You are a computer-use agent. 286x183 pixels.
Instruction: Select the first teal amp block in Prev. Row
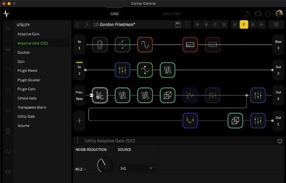click(123, 95)
